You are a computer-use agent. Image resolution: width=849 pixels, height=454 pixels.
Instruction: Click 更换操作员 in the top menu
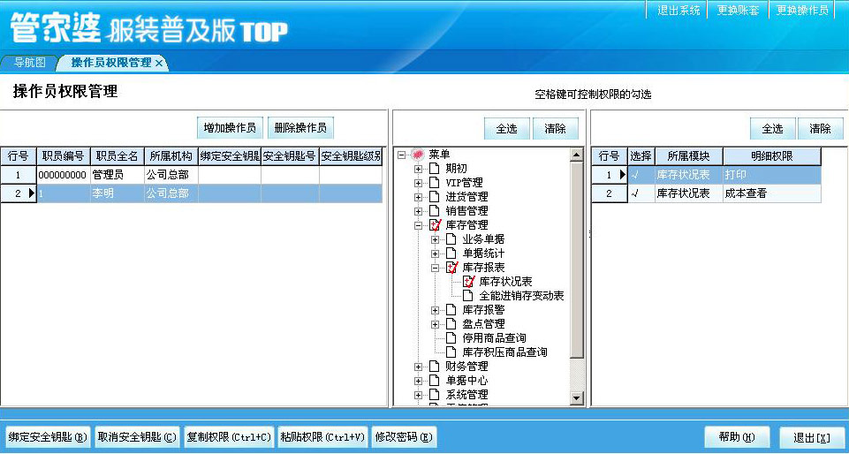(x=802, y=11)
